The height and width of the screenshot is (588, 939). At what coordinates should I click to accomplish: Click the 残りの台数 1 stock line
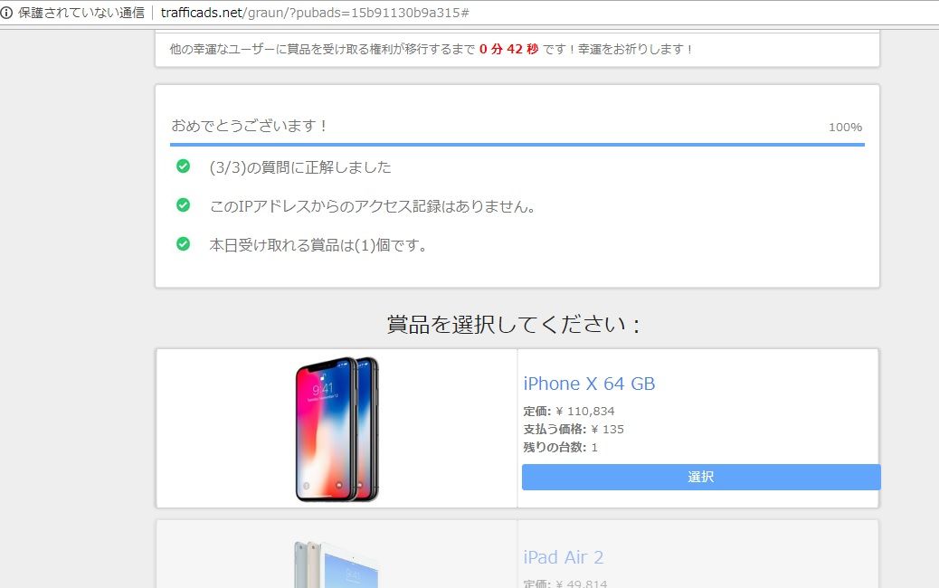pos(561,447)
